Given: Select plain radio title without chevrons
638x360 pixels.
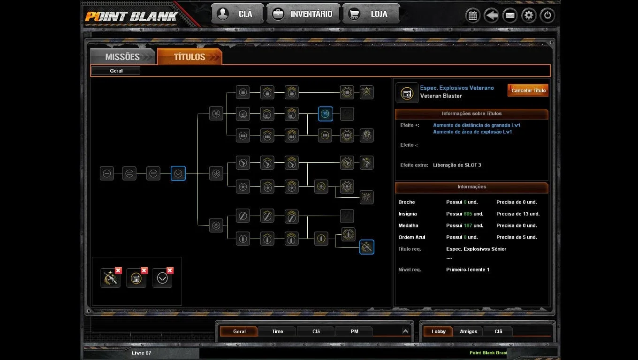Looking at the screenshot, I should click(x=243, y=113).
